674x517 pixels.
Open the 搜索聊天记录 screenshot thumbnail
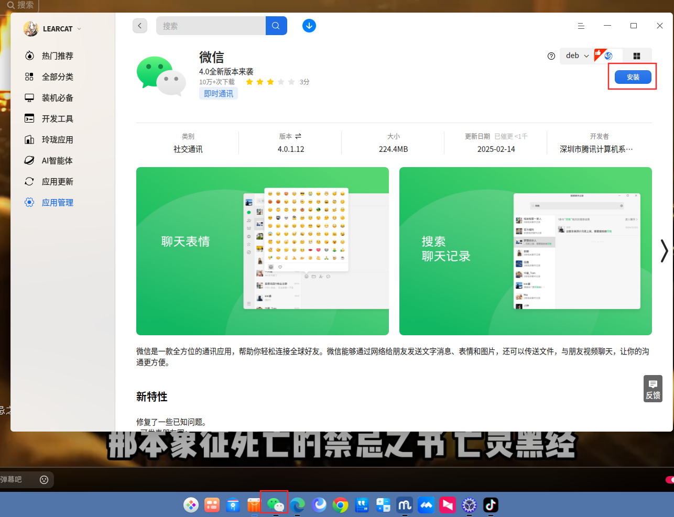click(x=526, y=251)
